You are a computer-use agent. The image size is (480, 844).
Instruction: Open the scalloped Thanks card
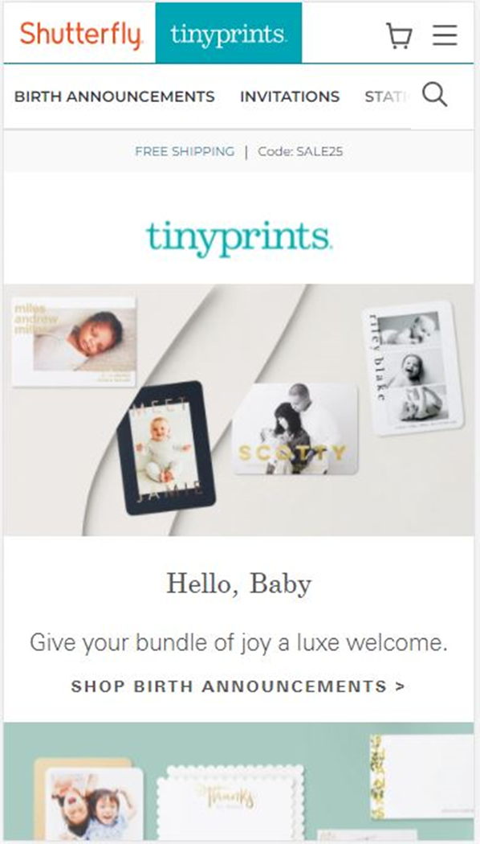(x=230, y=802)
